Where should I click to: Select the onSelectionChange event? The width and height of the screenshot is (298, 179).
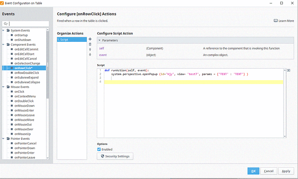pos(27,63)
